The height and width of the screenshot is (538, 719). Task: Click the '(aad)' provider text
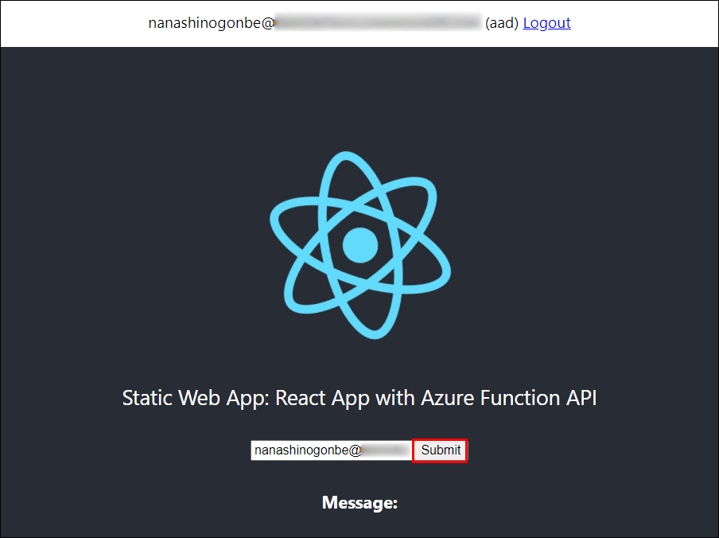click(x=502, y=22)
